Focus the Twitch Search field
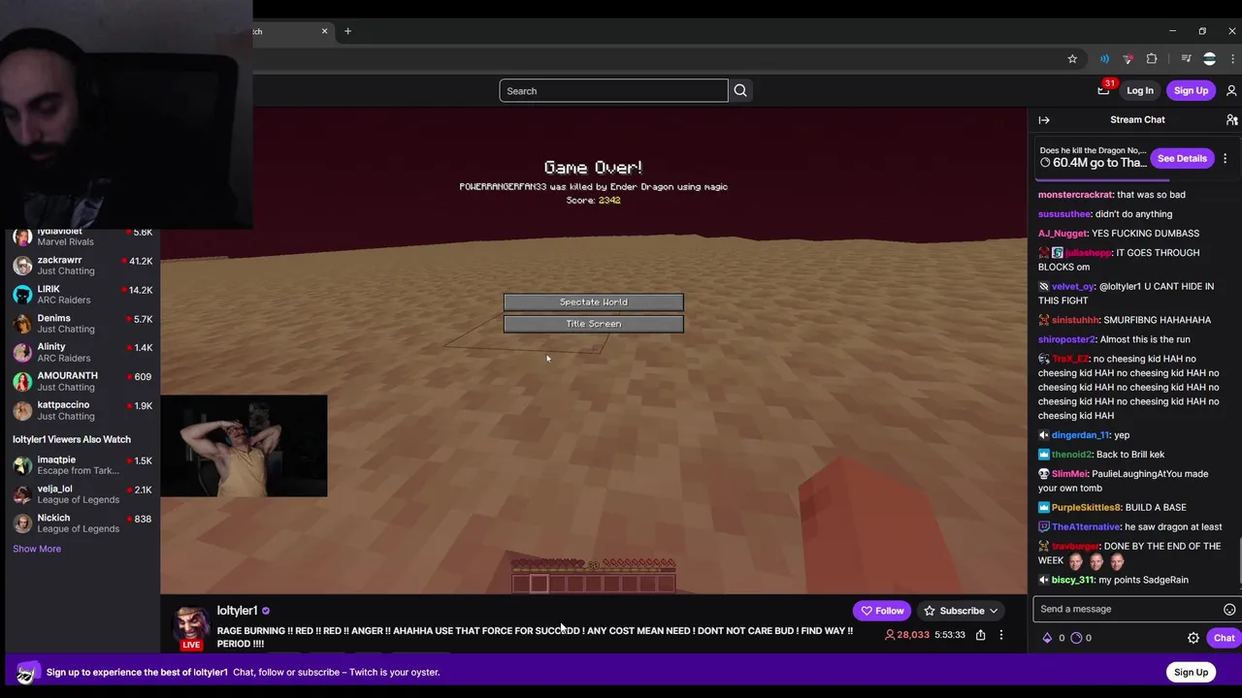1242x698 pixels. tap(613, 91)
